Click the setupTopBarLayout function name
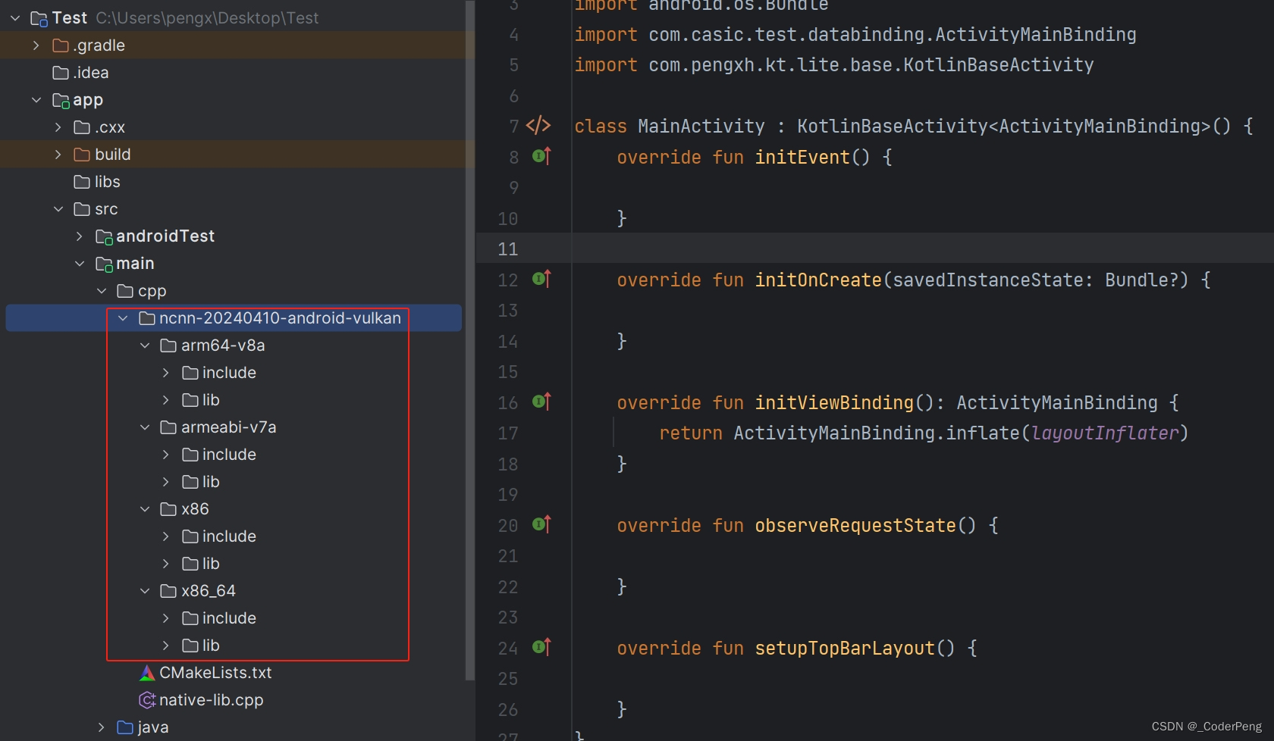The width and height of the screenshot is (1274, 741). click(845, 648)
